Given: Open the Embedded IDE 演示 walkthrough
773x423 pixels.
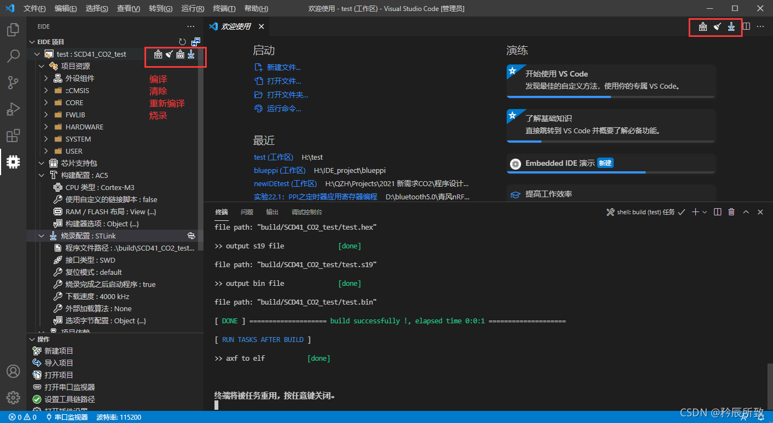Looking at the screenshot, I should pos(610,163).
